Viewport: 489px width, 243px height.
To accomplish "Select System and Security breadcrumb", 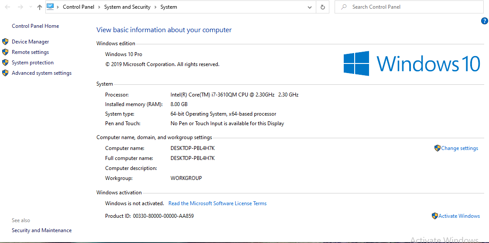I will coord(127,7).
